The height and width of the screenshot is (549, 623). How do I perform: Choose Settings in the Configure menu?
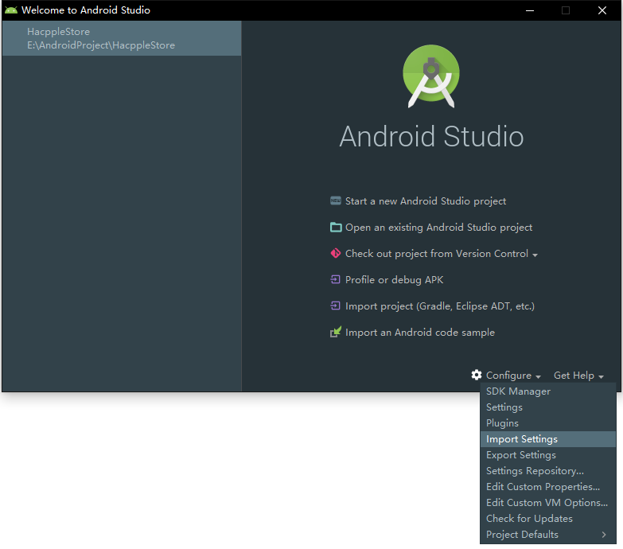pos(548,407)
